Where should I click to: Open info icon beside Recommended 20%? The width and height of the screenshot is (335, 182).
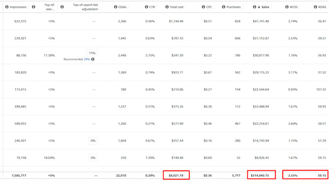coord(93,59)
